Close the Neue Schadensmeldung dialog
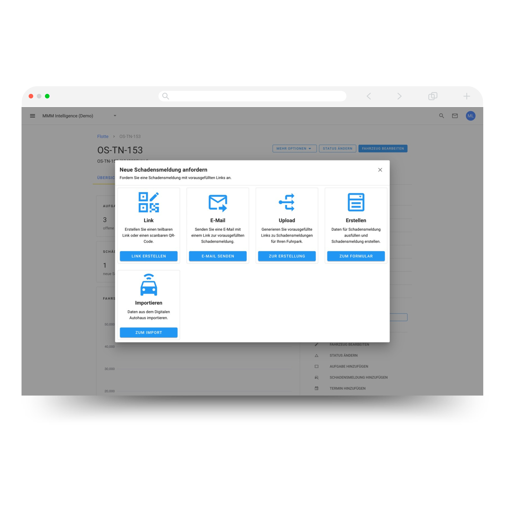Viewport: 511px width, 511px height. click(x=380, y=170)
